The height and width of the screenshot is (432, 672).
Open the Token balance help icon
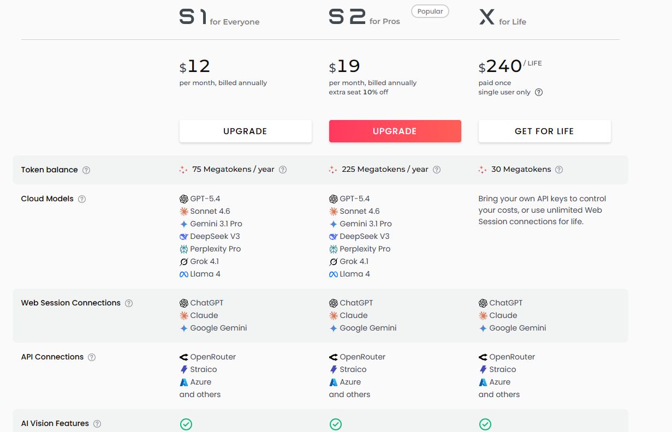[86, 170]
